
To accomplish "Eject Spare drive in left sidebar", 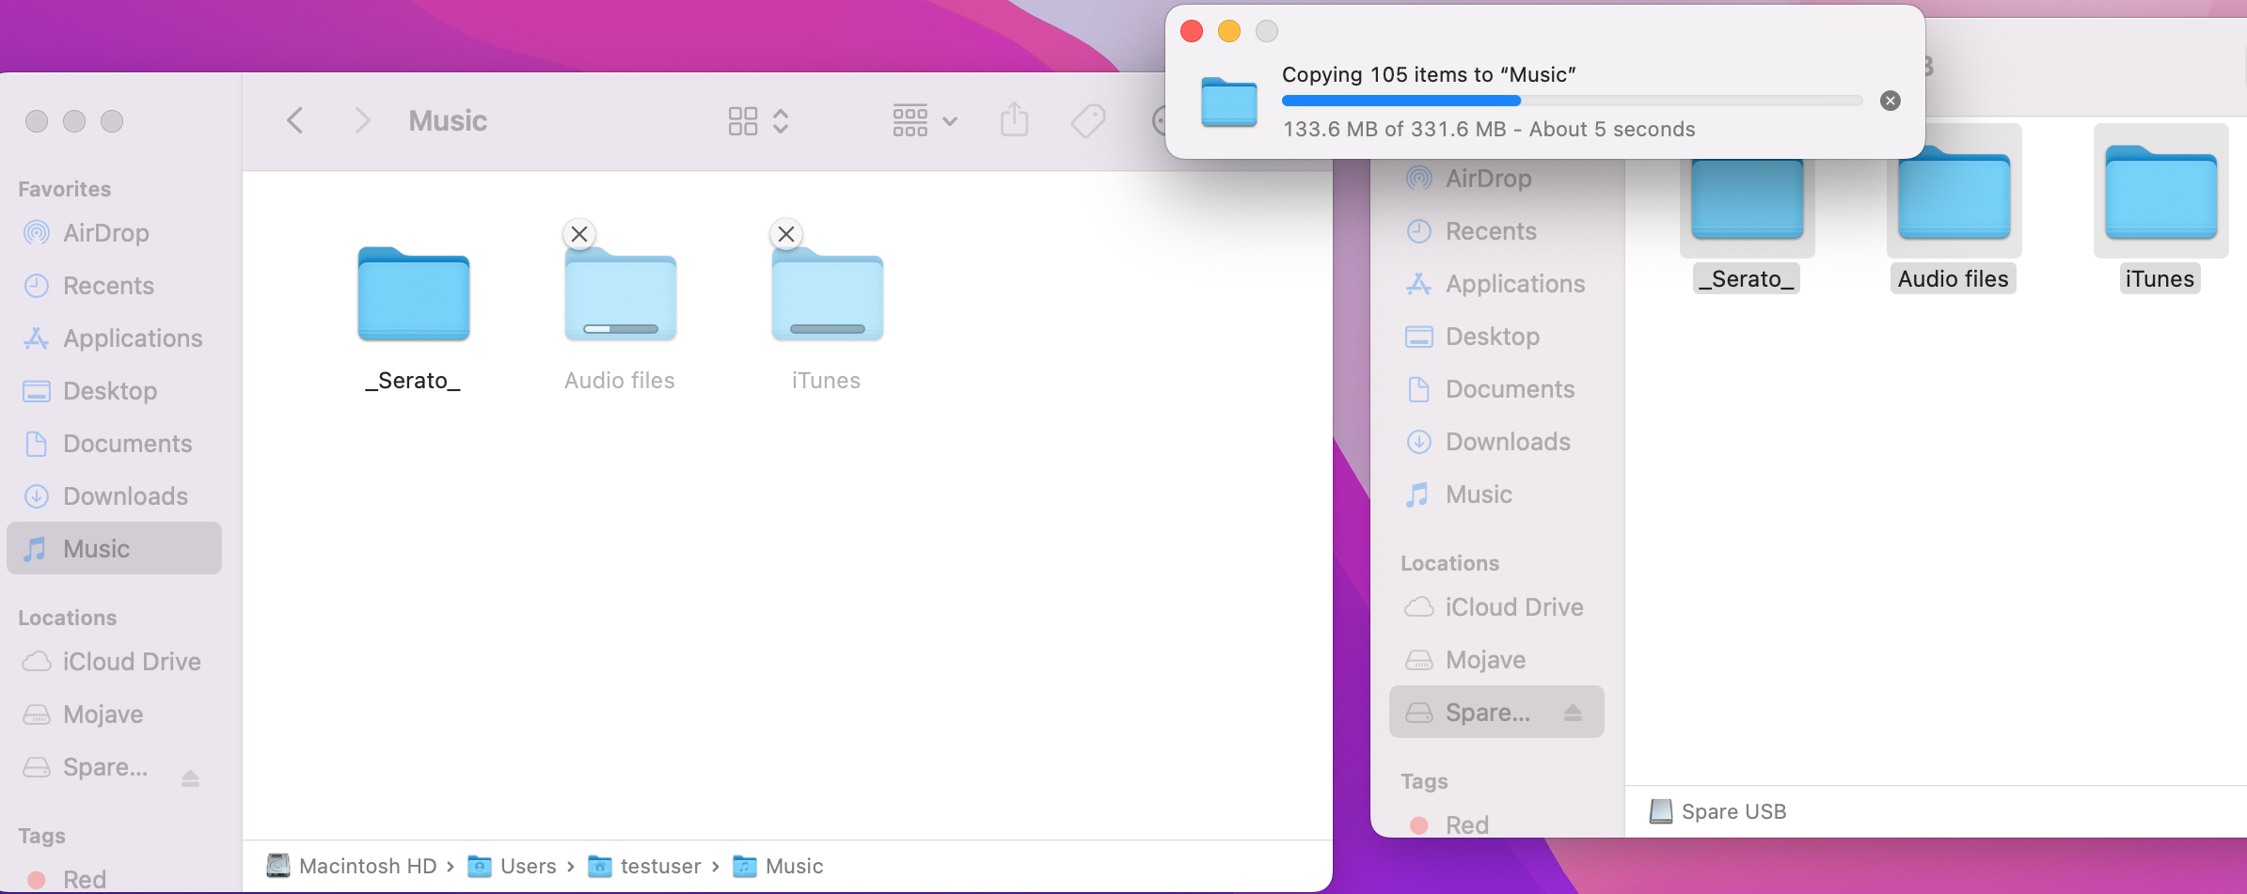I will click(190, 777).
